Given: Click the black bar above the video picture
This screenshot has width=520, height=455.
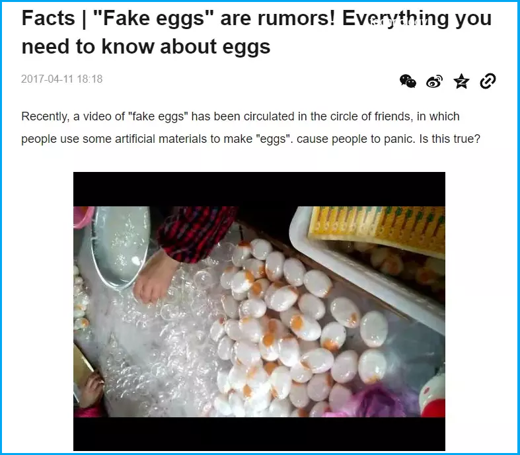Looking at the screenshot, I should tap(259, 189).
